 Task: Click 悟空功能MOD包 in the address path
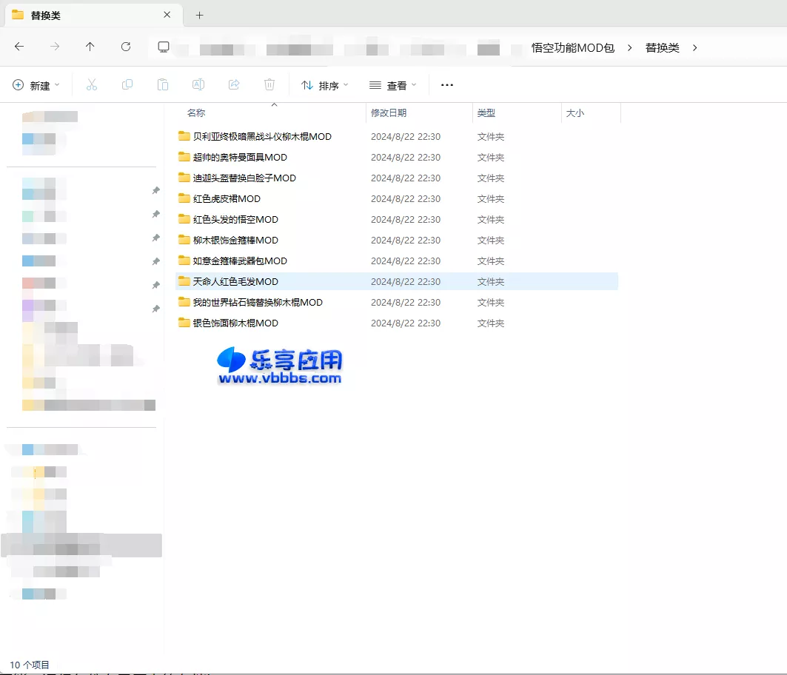point(573,47)
